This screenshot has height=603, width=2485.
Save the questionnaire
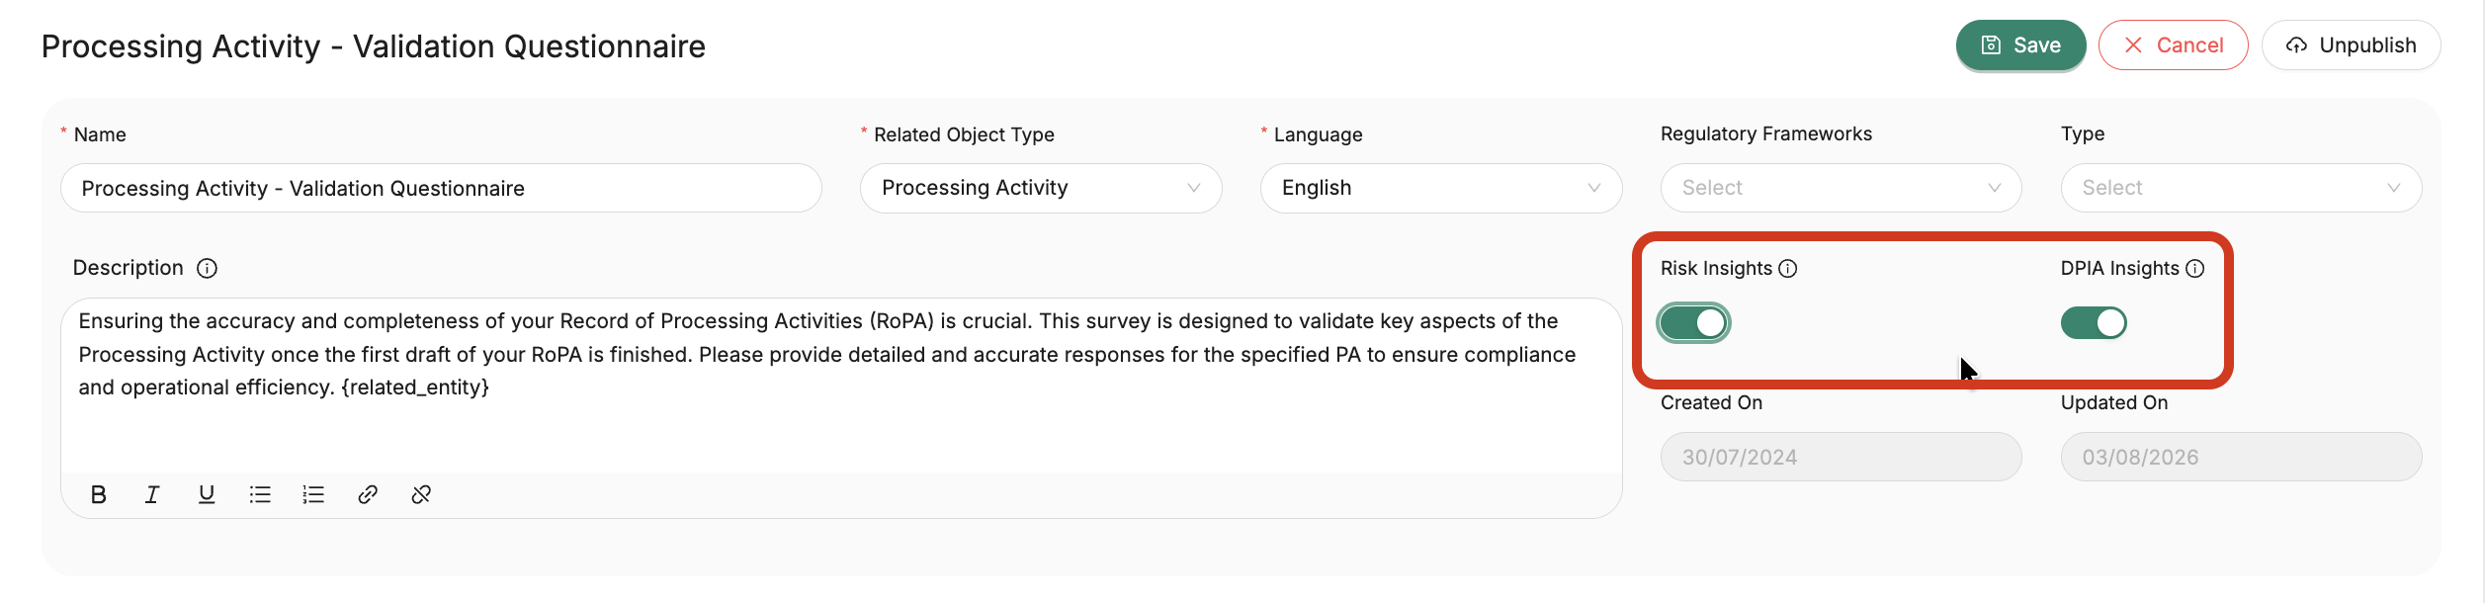2020,45
